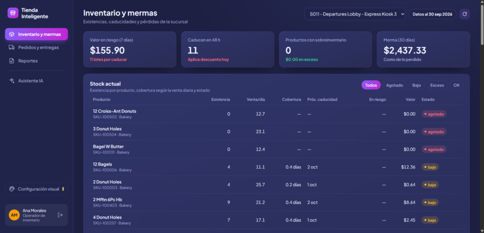The width and height of the screenshot is (484, 233).
Task: Open the Inventario y mermas section
Action: click(37, 34)
